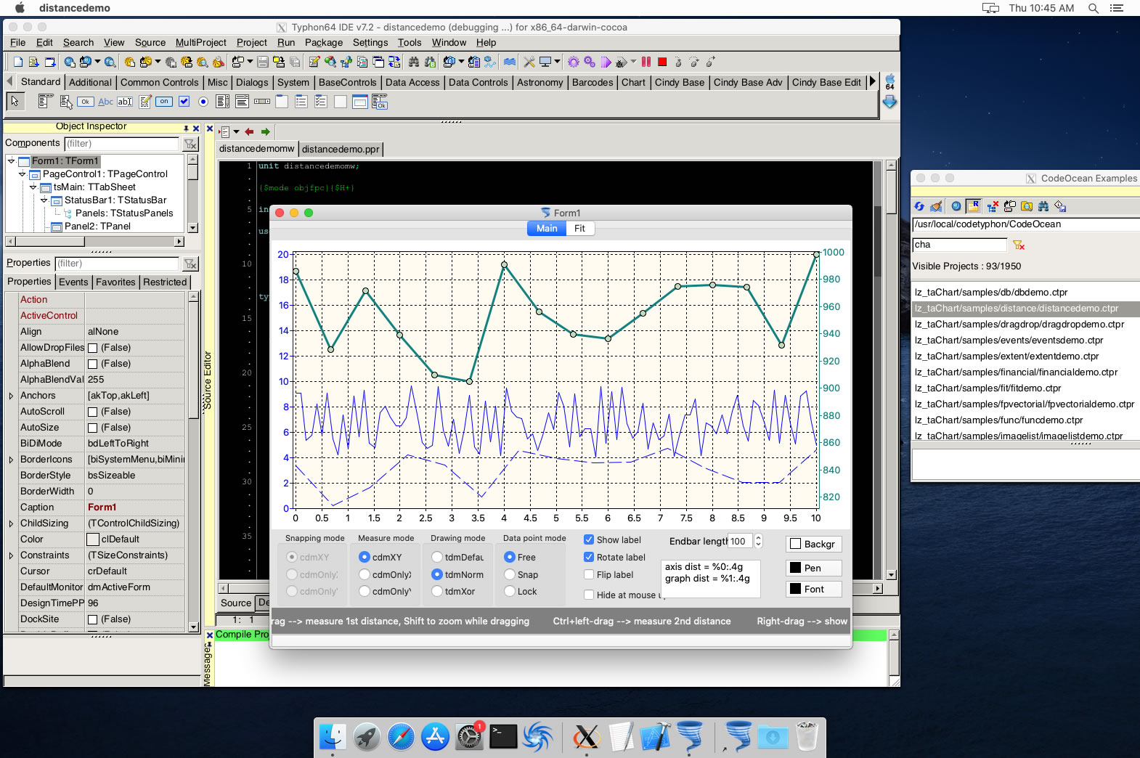Click the purple Run arrow icon
The width and height of the screenshot is (1140, 758).
[606, 62]
